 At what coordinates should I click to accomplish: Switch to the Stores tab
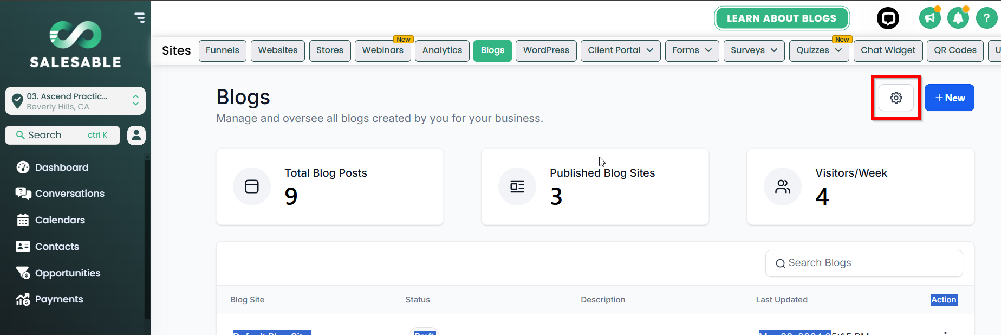(330, 50)
